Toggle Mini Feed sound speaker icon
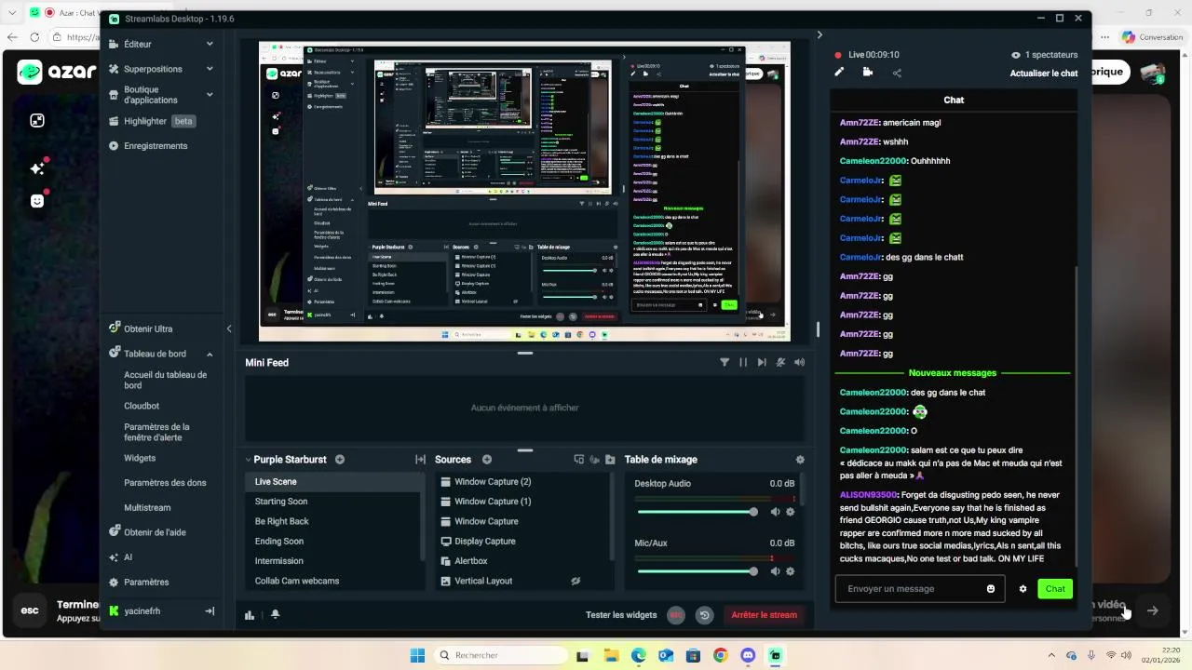 point(799,362)
